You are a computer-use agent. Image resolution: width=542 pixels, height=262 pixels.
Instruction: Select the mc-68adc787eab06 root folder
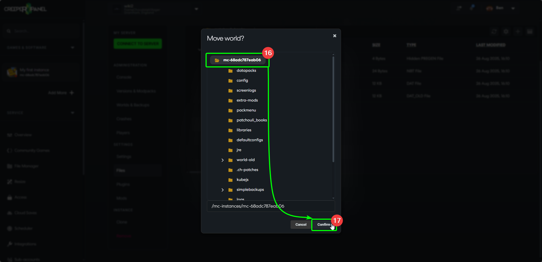pyautogui.click(x=242, y=60)
